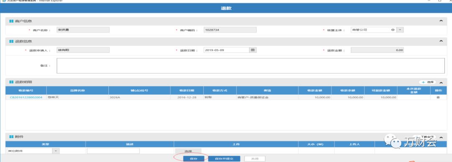The width and height of the screenshot is (452, 162).
Task: Click the 关闭 button
Action: [x=255, y=159]
